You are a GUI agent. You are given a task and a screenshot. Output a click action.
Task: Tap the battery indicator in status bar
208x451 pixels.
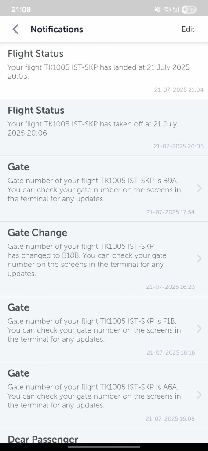(x=189, y=10)
